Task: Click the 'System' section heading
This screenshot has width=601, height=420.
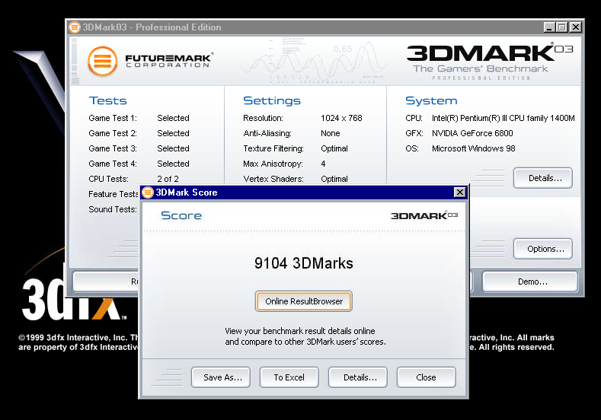Action: (x=431, y=100)
